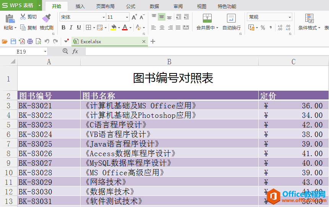Click the currency format icon

251,28
